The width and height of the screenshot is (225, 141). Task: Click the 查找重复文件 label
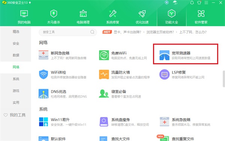(x=183, y=139)
